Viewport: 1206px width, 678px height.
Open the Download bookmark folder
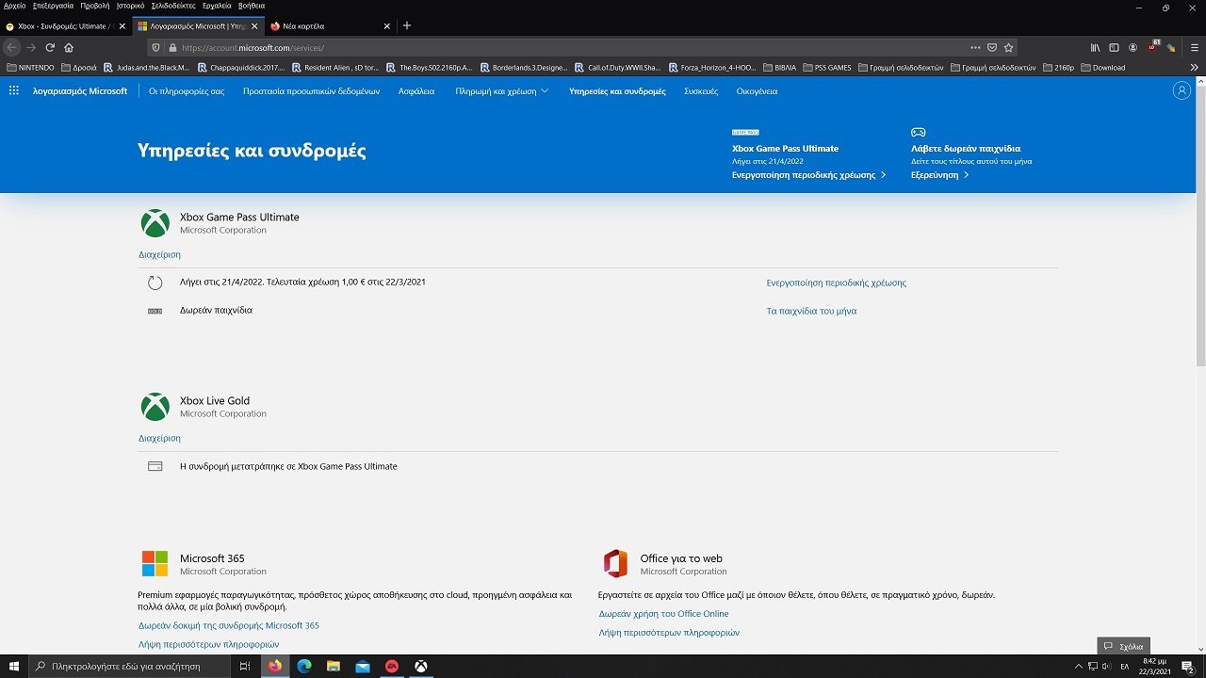coord(1103,68)
